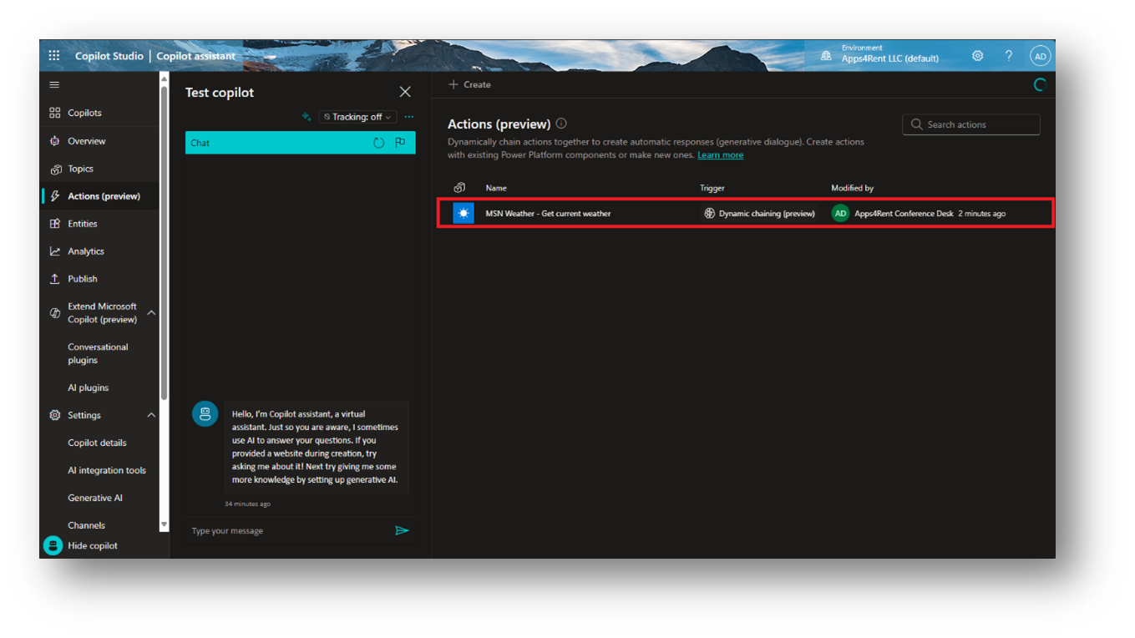Collapse the Settings section

pos(151,415)
